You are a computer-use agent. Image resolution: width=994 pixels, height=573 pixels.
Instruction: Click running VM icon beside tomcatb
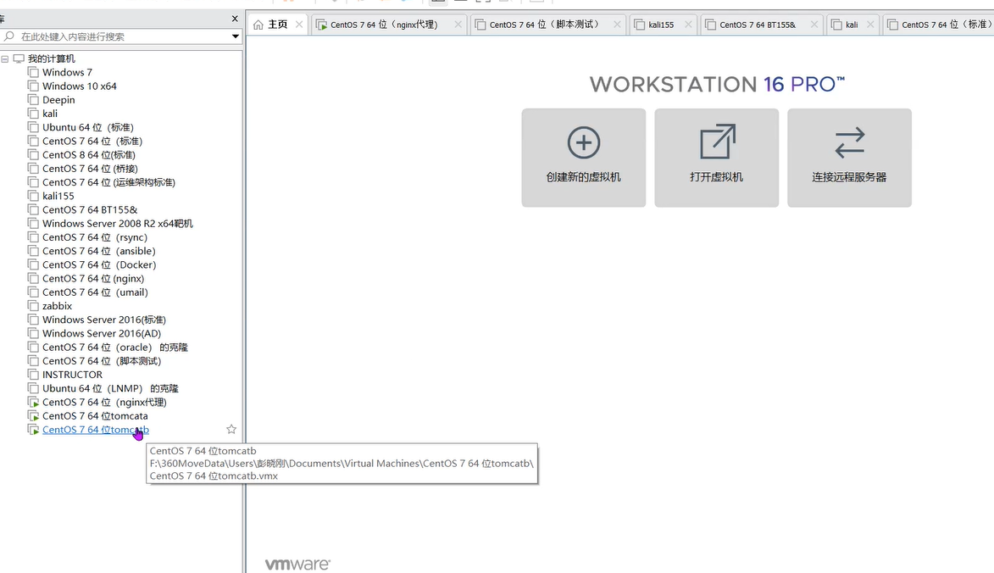pos(33,430)
